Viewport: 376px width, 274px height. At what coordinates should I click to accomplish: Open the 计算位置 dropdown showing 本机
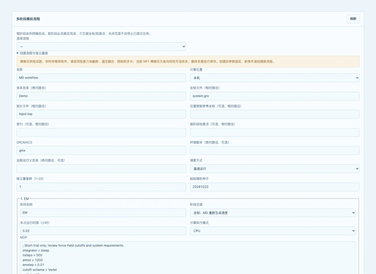coord(274,78)
